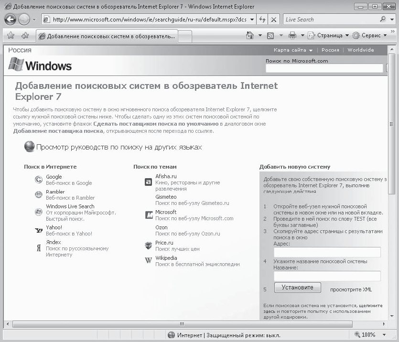Expand the Home button dropdown arrow
The image size is (399, 342).
click(x=260, y=35)
